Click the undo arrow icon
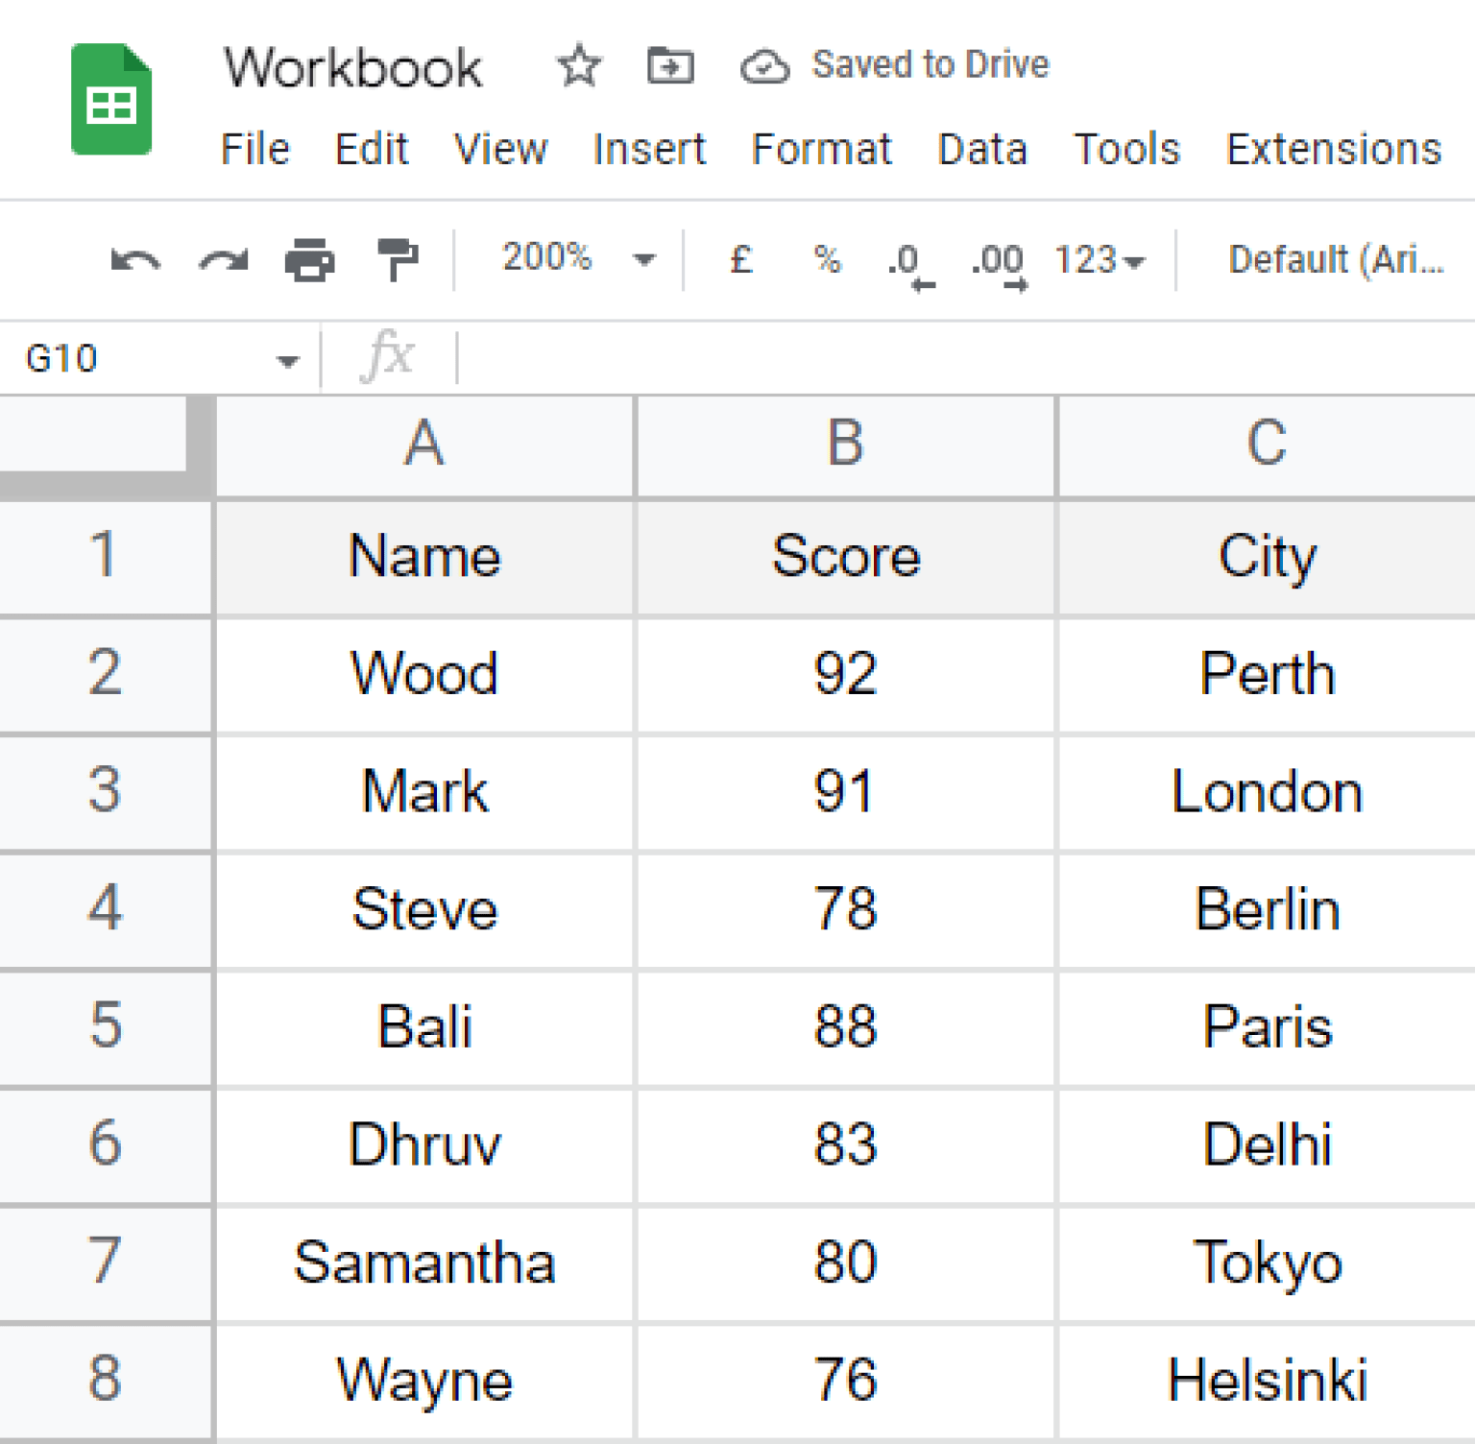 (135, 260)
